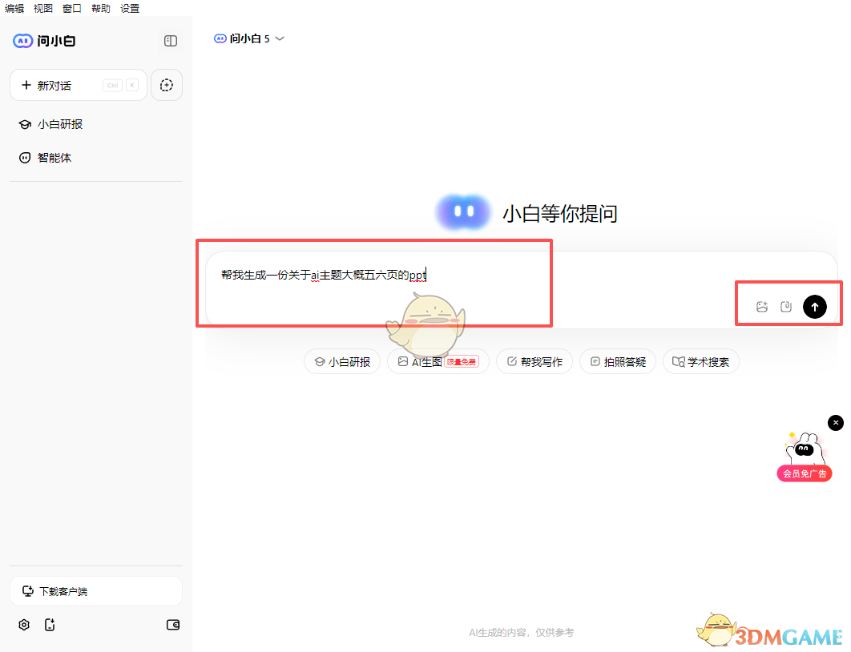Viewport: 851px width, 652px height.
Task: Open the 帮助 menu
Action: (99, 8)
